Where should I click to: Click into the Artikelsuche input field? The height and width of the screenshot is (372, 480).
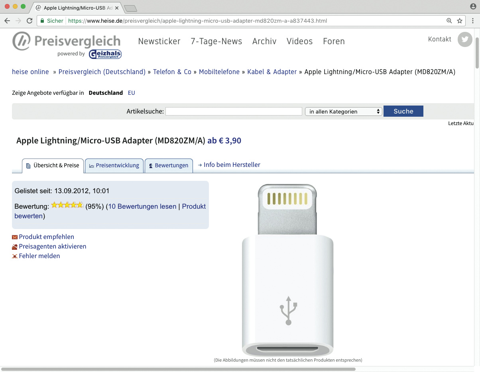coord(234,112)
